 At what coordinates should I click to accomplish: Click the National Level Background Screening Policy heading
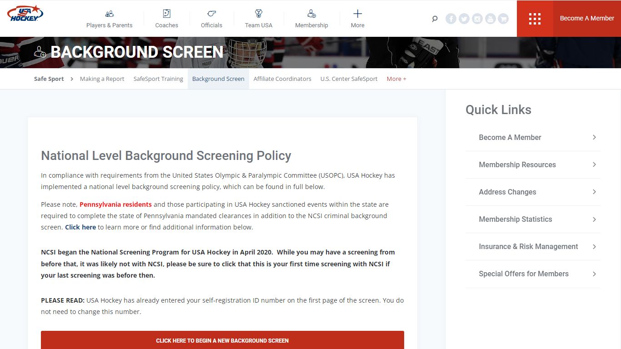[x=166, y=156]
